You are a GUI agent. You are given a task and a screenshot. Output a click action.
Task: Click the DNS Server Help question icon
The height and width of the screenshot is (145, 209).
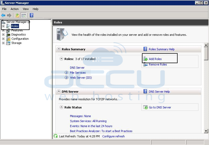click(145, 91)
